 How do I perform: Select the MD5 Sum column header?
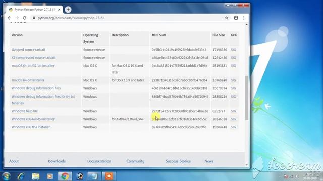click(x=159, y=35)
